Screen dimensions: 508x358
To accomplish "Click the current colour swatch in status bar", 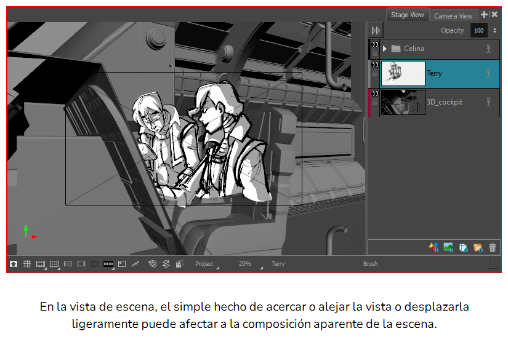I will [493, 264].
